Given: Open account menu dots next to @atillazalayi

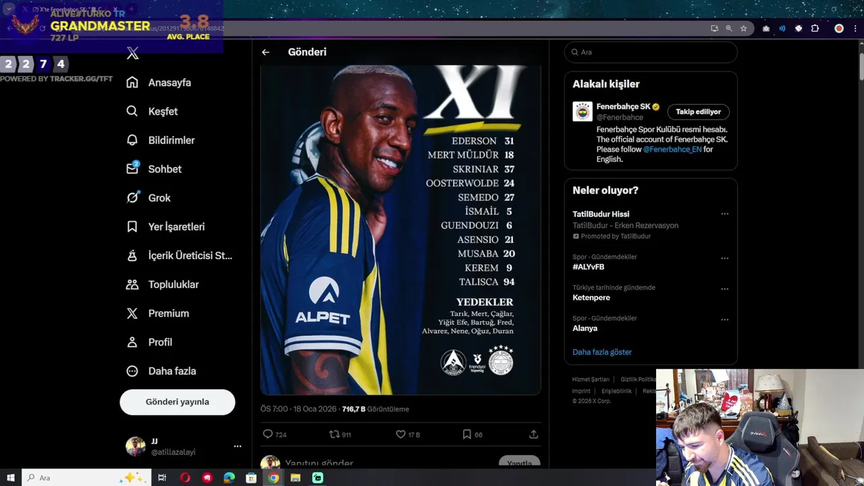Looking at the screenshot, I should click(x=238, y=446).
